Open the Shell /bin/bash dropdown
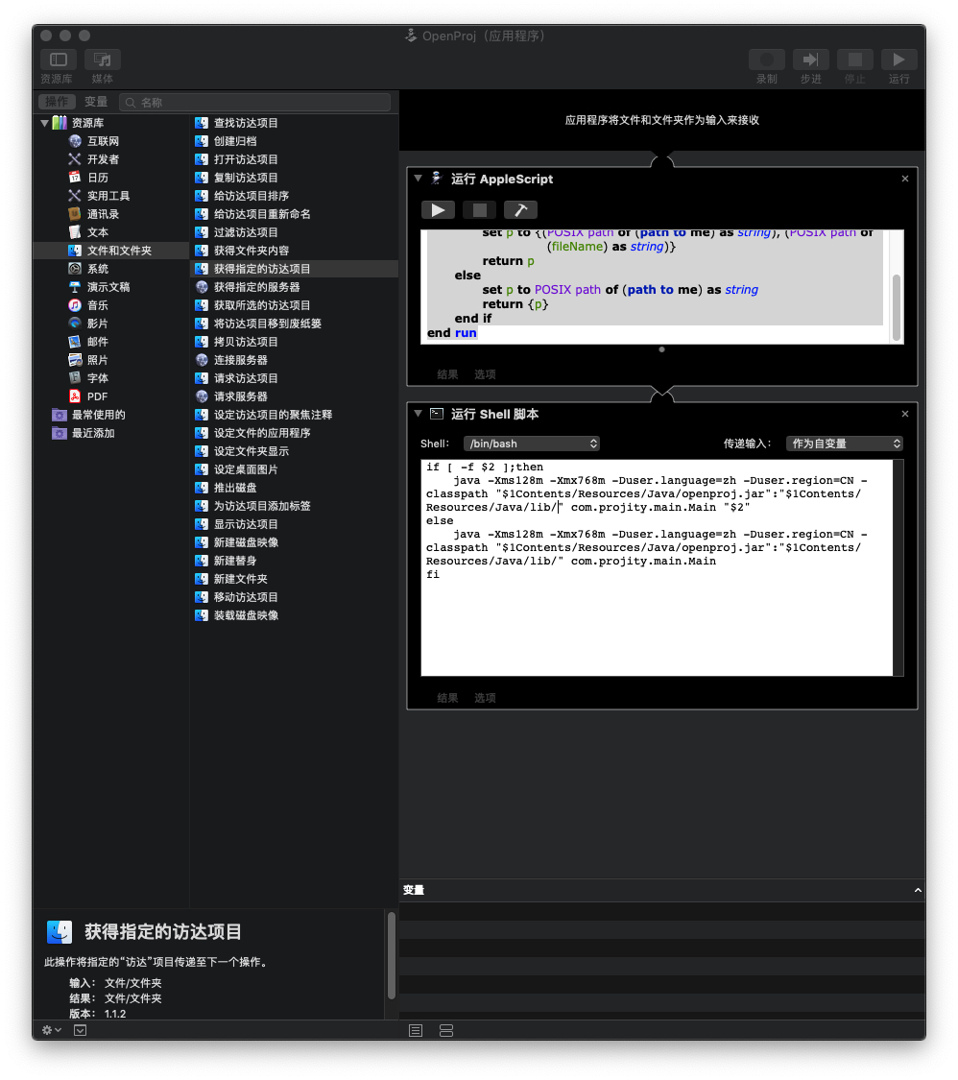 tap(532, 444)
